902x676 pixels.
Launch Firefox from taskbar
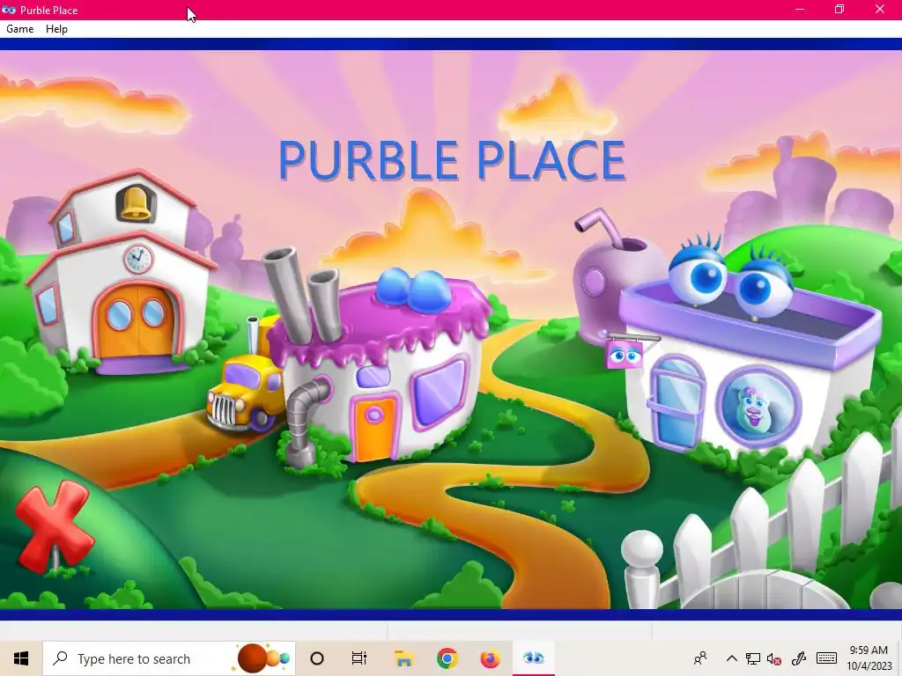pyautogui.click(x=490, y=658)
